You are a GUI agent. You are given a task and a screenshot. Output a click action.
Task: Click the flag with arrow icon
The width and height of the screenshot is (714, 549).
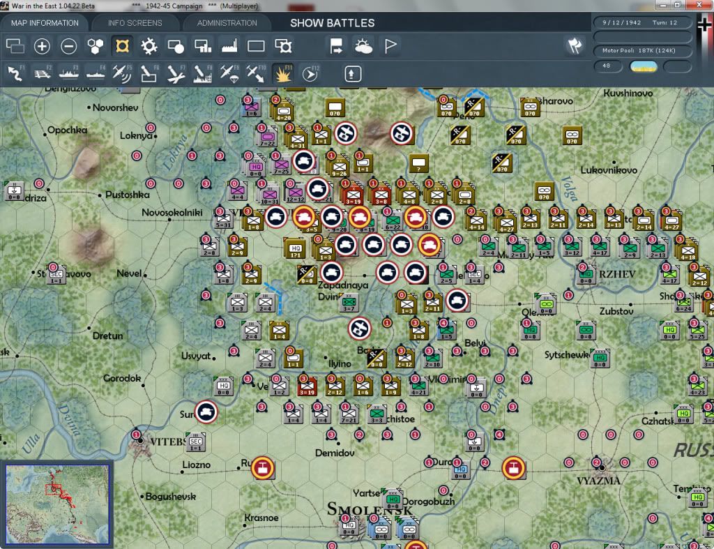[337, 46]
